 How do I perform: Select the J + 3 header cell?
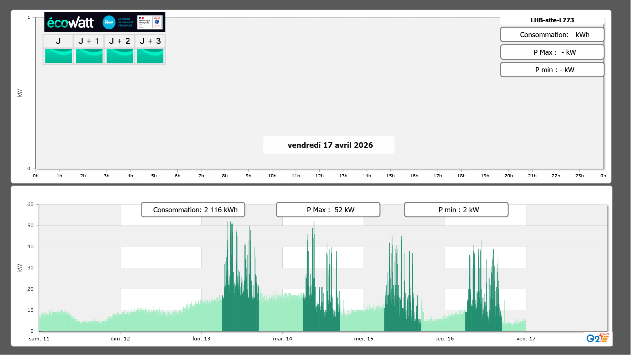[150, 41]
